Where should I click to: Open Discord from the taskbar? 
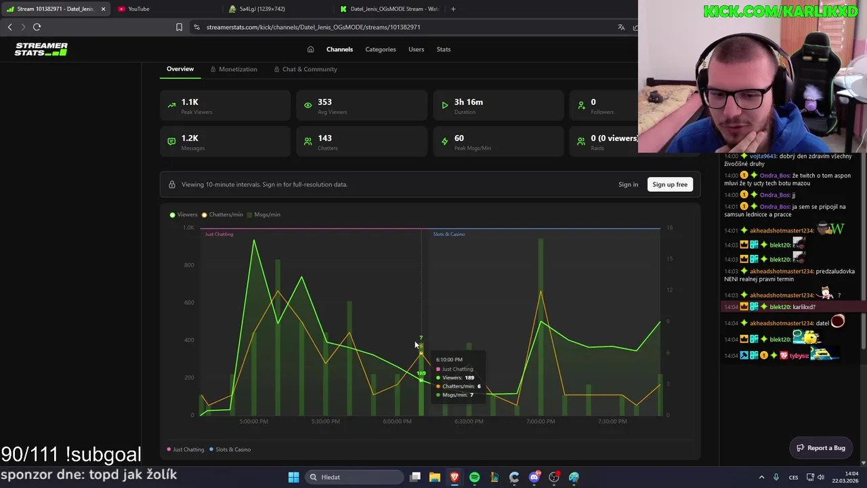point(534,477)
